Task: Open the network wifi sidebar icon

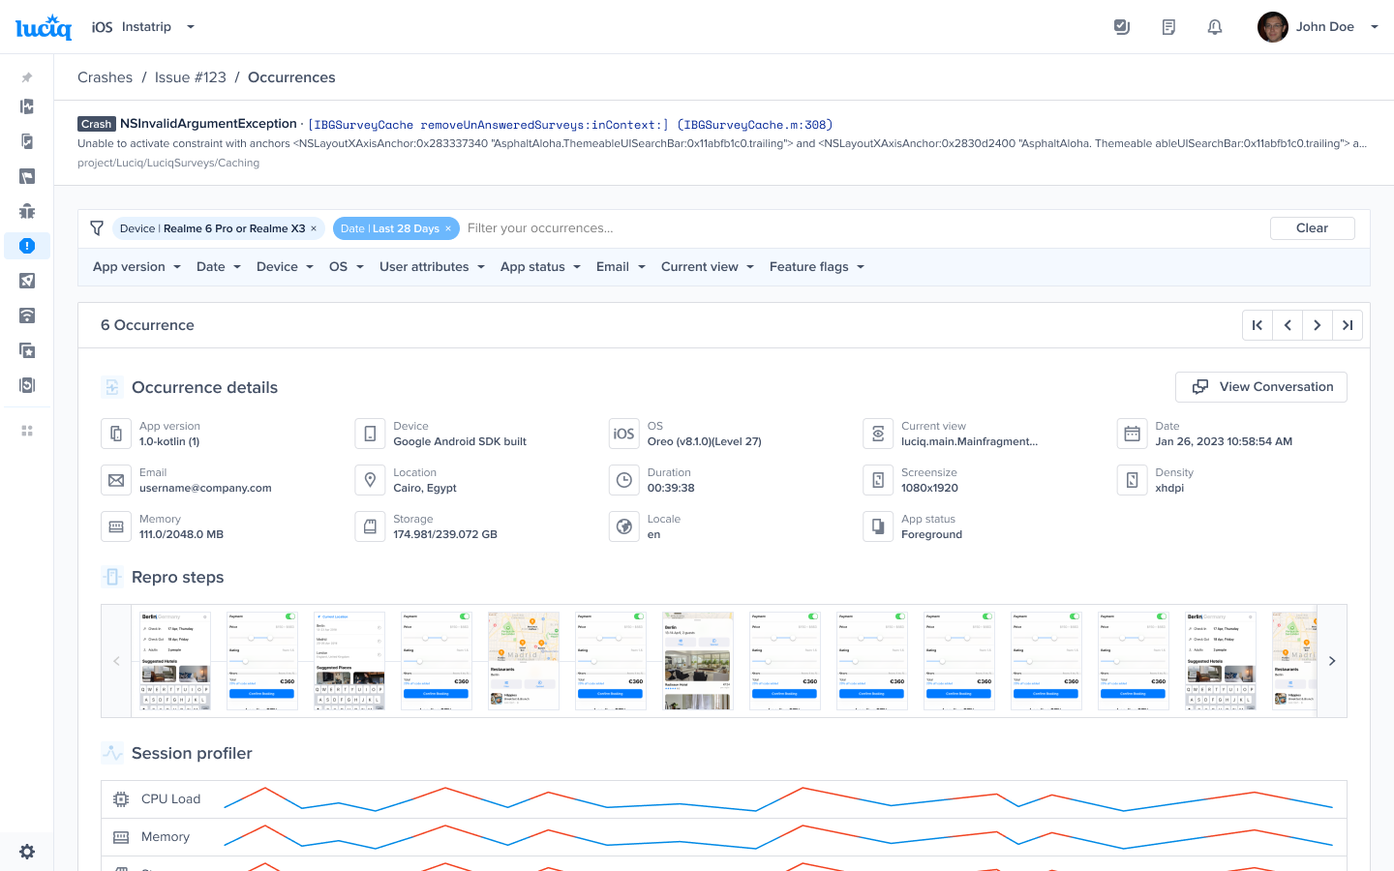Action: click(27, 315)
